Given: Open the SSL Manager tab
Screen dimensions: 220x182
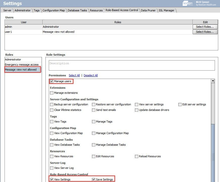Looking at the screenshot, I should pyautogui.click(x=166, y=10).
